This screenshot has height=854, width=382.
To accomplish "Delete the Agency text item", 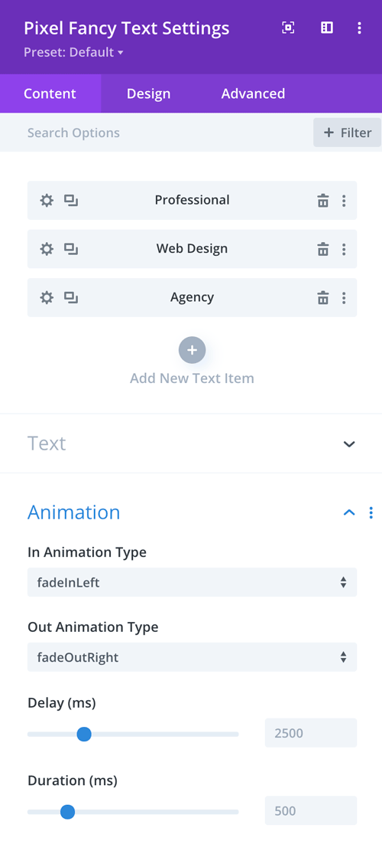I will (x=322, y=298).
